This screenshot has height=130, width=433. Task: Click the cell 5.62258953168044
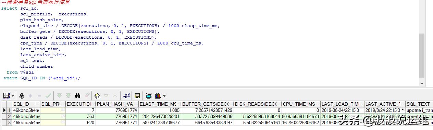coord(258,116)
